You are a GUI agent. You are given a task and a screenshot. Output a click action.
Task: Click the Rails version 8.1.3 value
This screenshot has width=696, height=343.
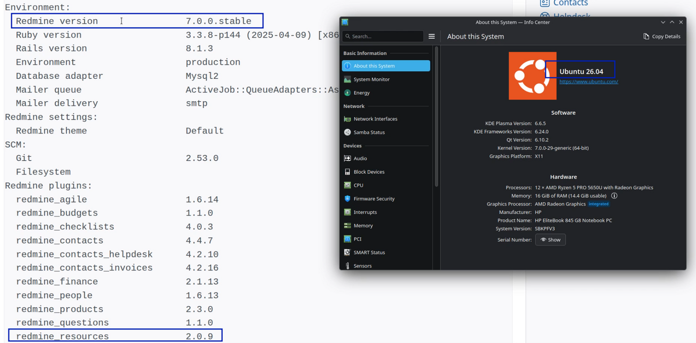199,49
